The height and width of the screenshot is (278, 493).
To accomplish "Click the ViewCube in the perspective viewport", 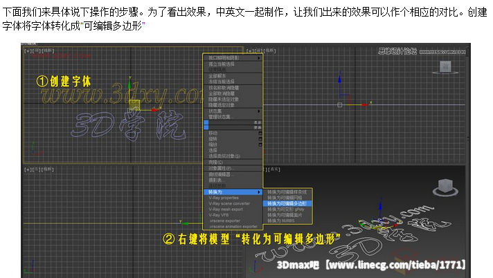I will [x=445, y=187].
